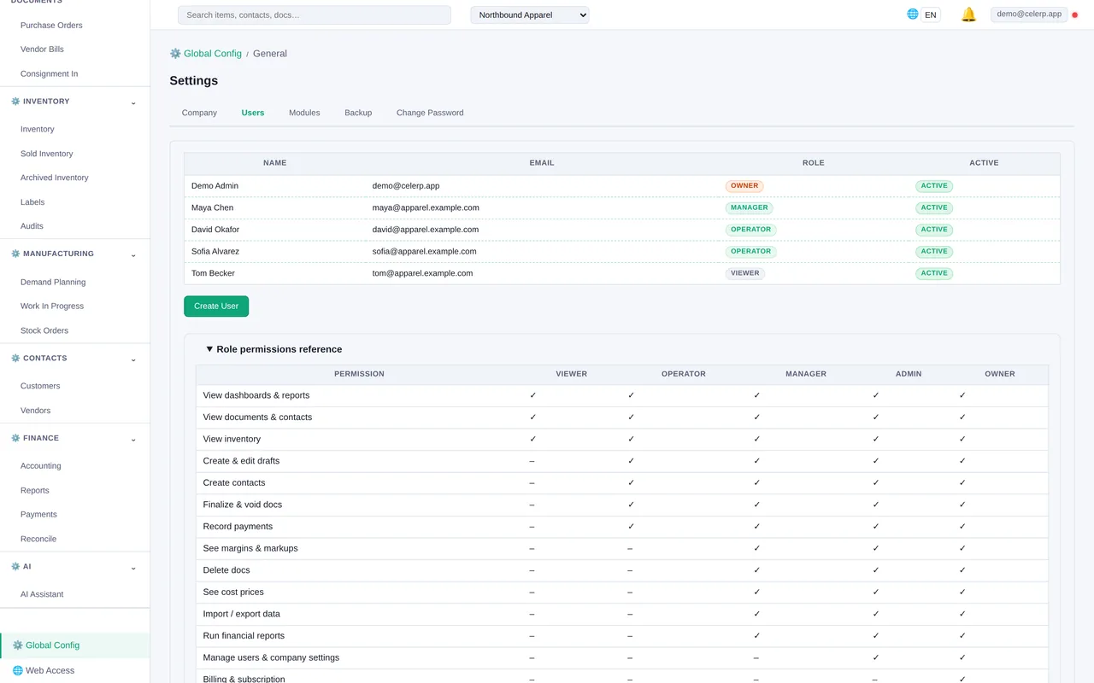Switch to the Company tab
This screenshot has height=683, width=1094.
(199, 113)
